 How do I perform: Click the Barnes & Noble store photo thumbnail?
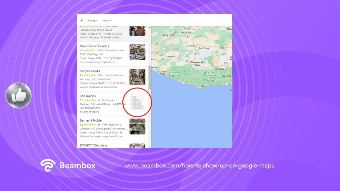137,126
